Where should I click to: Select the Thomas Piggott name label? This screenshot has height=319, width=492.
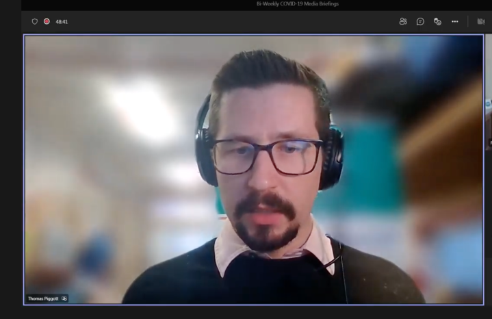pos(42,298)
